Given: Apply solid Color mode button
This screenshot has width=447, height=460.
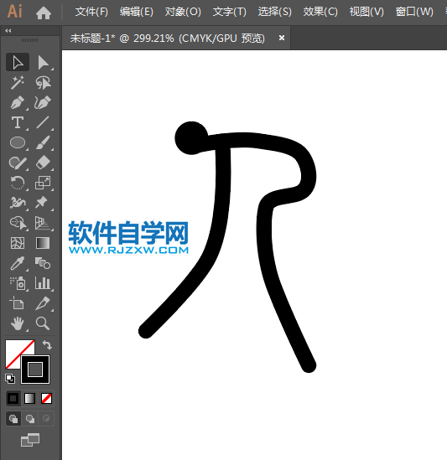Looking at the screenshot, I should click(13, 398).
